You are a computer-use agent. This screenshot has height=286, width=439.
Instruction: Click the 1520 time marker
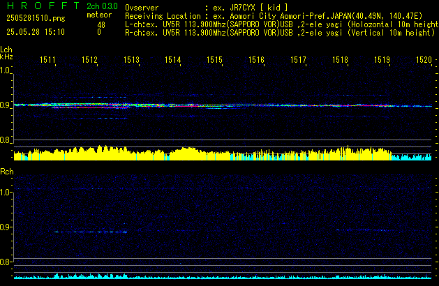(x=424, y=60)
